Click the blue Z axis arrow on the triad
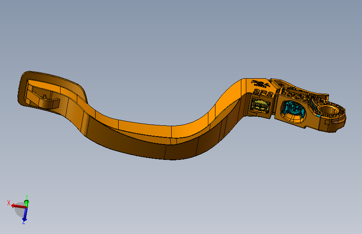This screenshot has height=234, width=362. [x=25, y=215]
